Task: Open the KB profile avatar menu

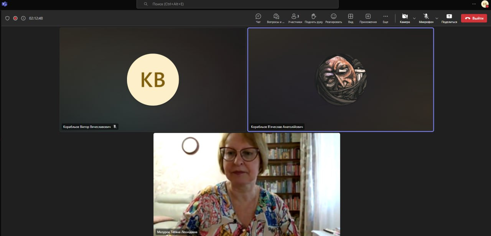Action: 485,4
